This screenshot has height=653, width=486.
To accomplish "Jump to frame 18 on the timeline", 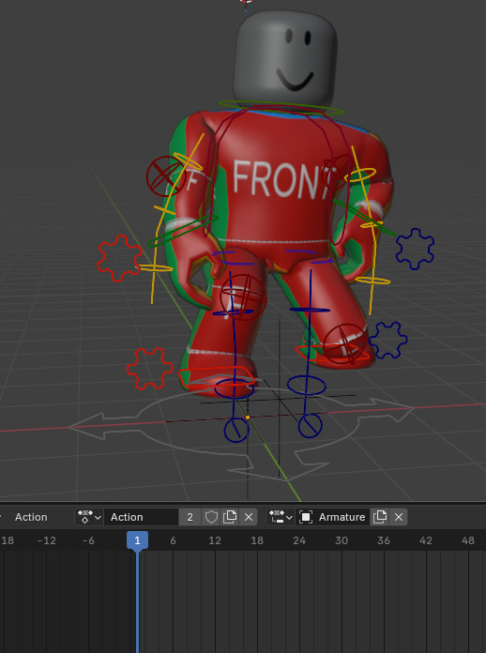I will (x=257, y=540).
